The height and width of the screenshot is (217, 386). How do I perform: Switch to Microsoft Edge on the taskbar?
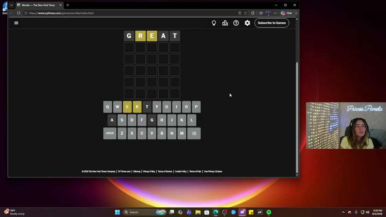pyautogui.click(x=216, y=212)
